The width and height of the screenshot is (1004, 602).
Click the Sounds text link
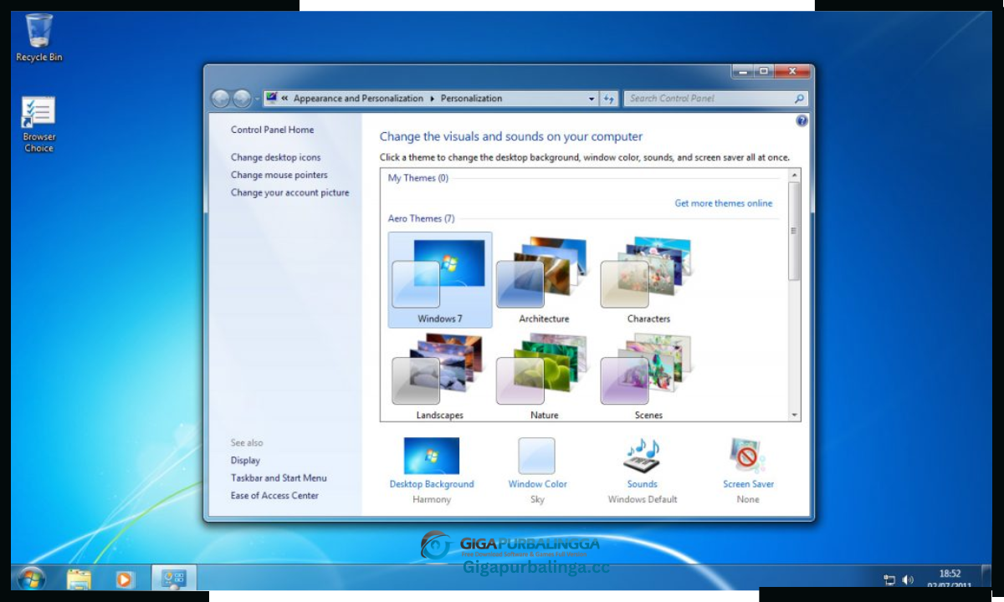642,484
